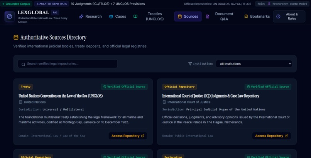Viewport: 311px width, 158px height.
Task: Click the About & Rules info icon
Action: [278, 17]
